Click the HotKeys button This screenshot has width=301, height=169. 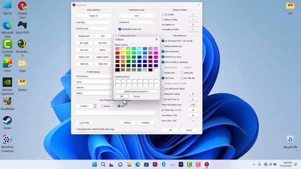(x=127, y=123)
